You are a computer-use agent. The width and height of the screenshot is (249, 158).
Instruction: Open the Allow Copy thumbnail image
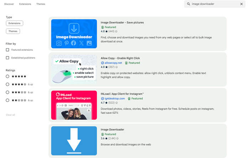[74, 69]
